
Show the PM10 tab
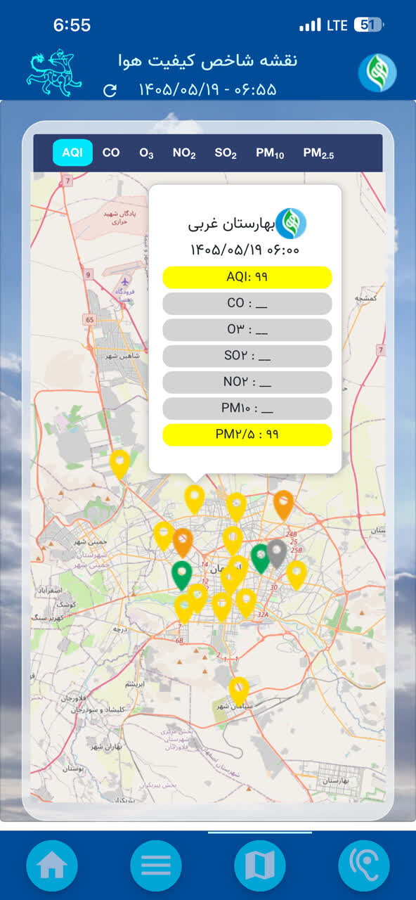(x=270, y=153)
